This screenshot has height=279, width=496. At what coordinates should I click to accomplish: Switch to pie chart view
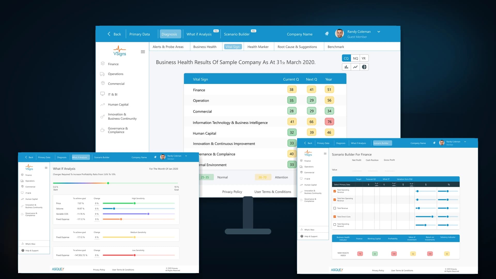click(364, 67)
